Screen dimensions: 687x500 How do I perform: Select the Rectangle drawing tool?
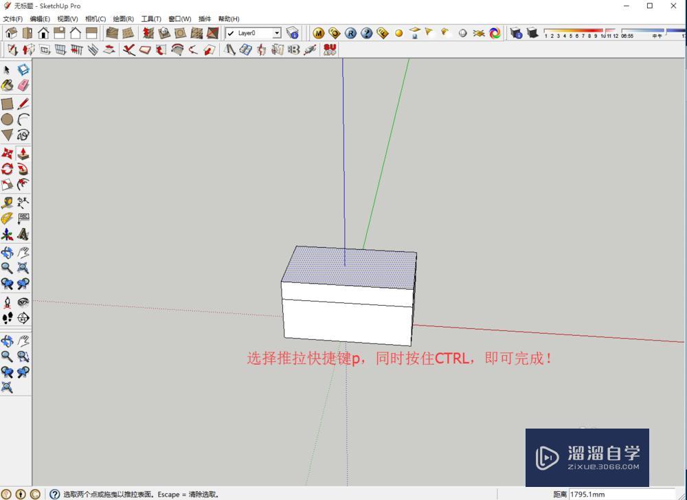(7, 104)
